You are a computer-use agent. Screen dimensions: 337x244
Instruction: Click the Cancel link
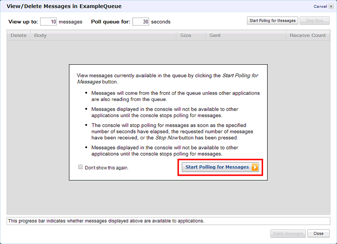[x=320, y=7]
